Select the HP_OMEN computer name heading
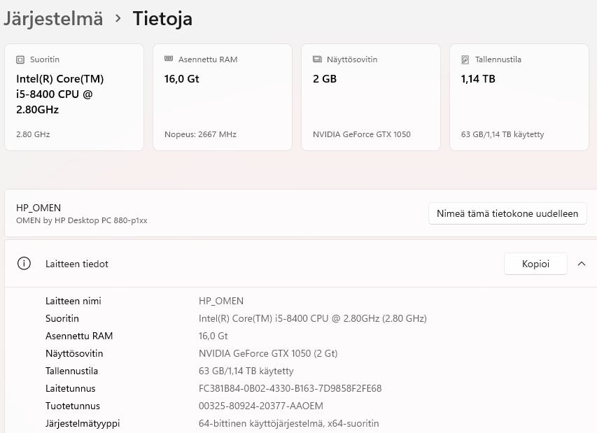Screen dimensions: 597x433 coord(38,208)
